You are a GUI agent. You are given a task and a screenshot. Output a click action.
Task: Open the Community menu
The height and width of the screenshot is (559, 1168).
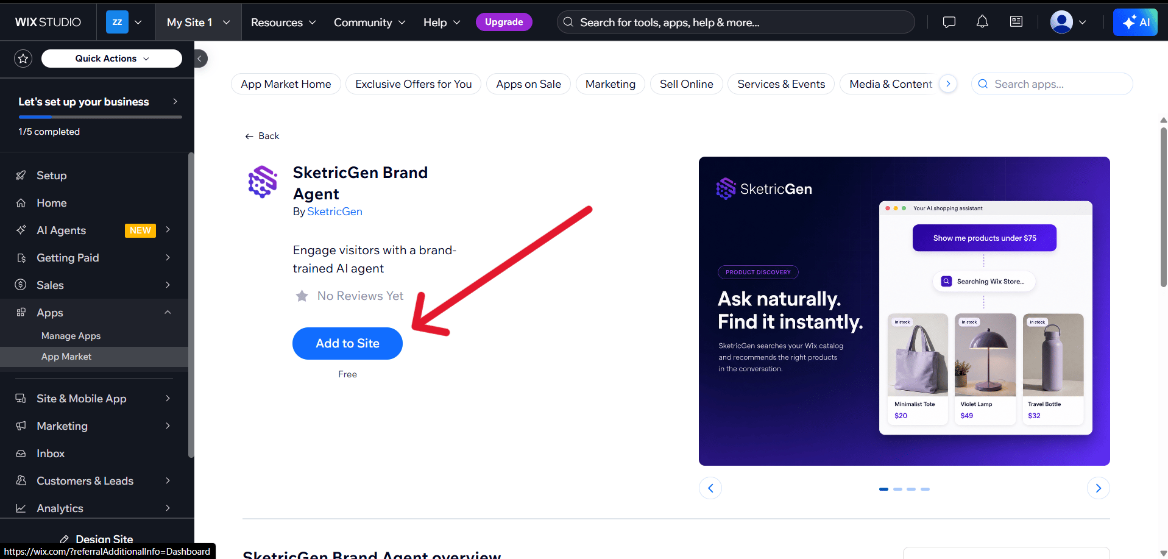click(x=369, y=23)
